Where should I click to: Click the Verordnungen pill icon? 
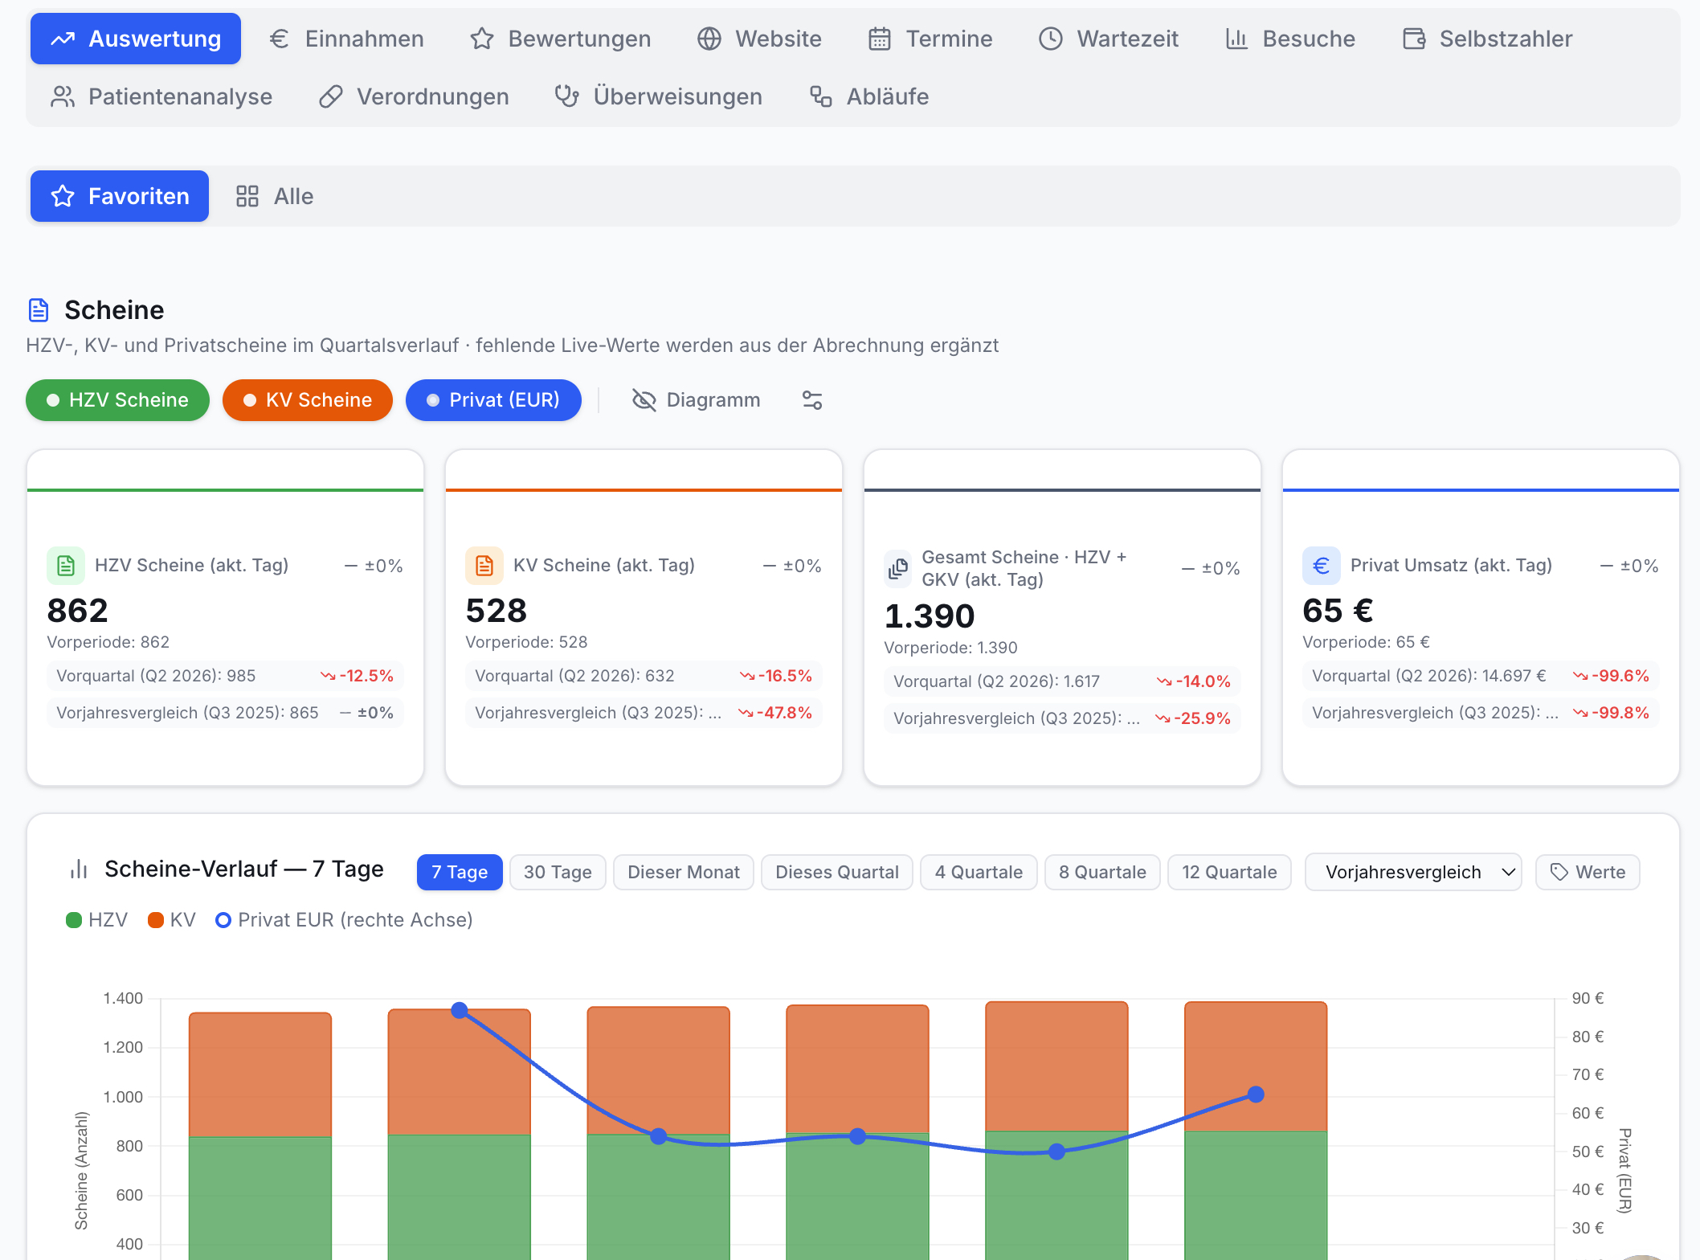tap(331, 96)
